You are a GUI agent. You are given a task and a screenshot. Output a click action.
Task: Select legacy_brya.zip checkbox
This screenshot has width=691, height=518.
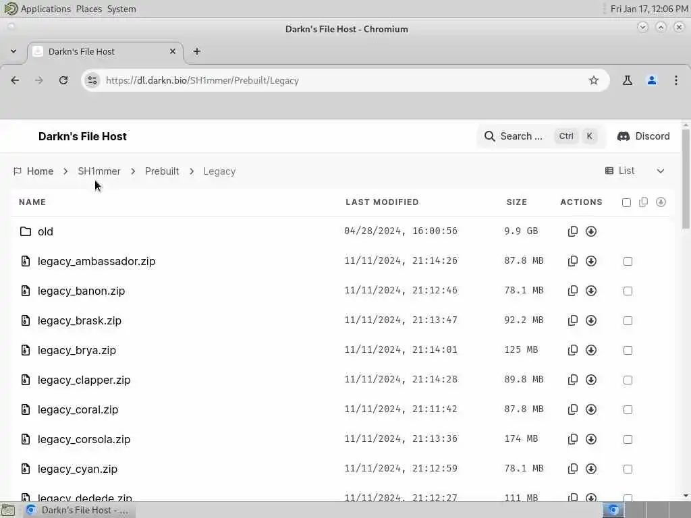628,350
